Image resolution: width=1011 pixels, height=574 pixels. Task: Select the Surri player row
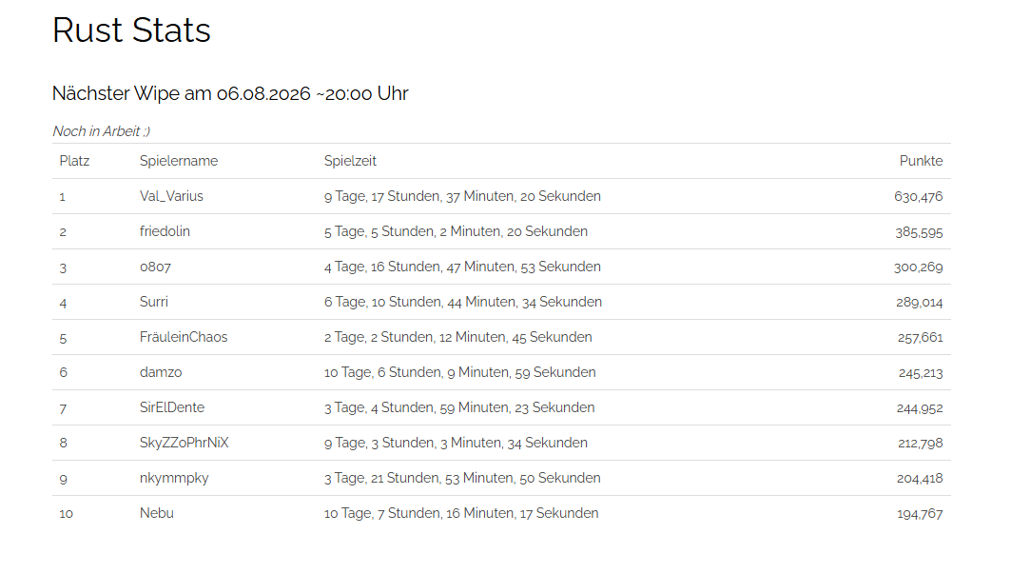[501, 302]
